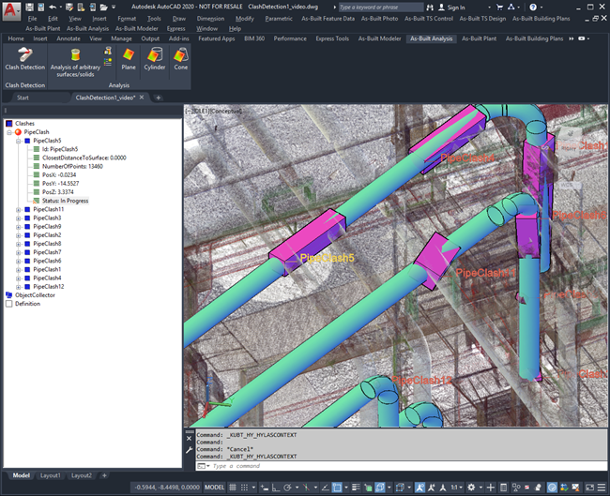Viewport: 610px width, 496px height.
Task: Click the blue square beside PipeClash8
Action: click(x=27, y=244)
